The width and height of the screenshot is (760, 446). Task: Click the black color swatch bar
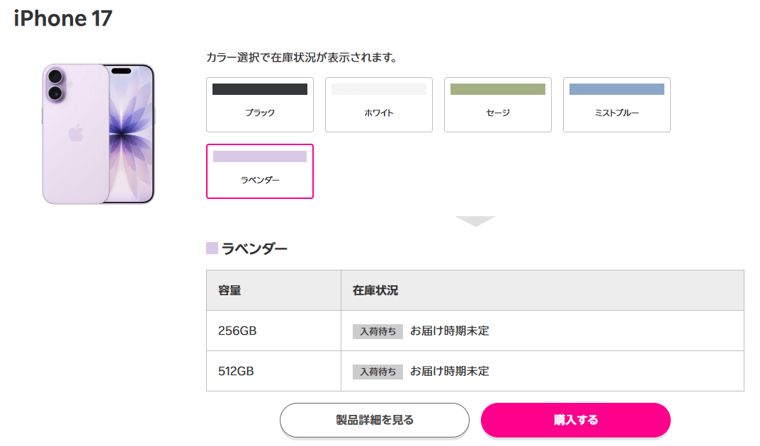pyautogui.click(x=259, y=89)
